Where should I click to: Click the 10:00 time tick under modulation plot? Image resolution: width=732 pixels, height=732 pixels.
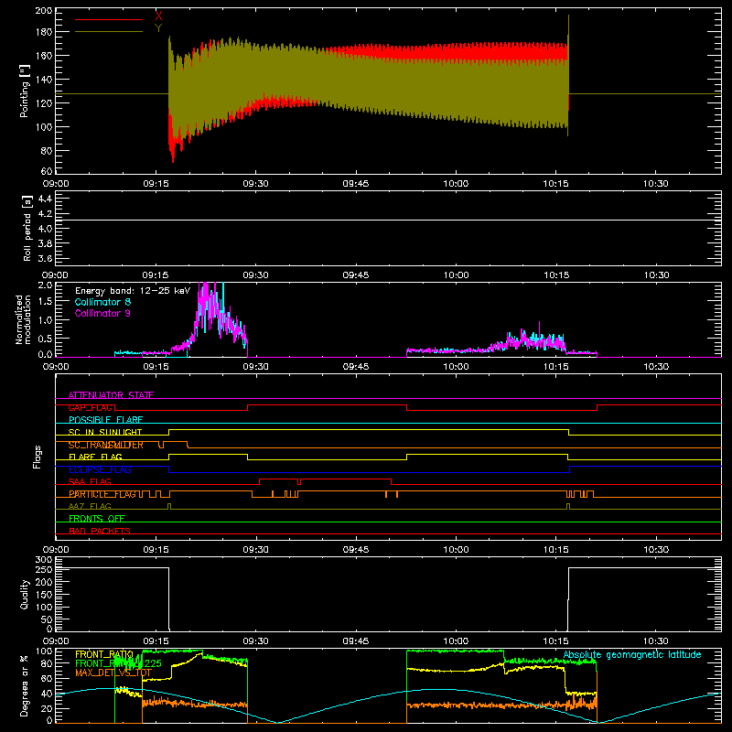tap(456, 367)
